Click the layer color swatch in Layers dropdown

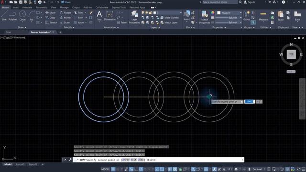154,13
